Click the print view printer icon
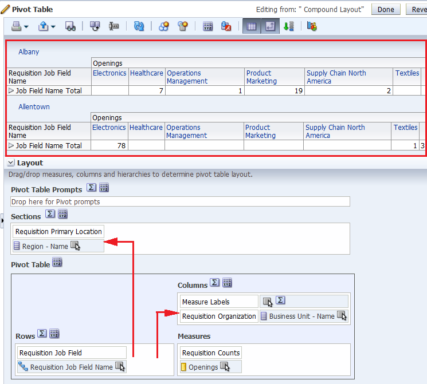The image size is (427, 384). pyautogui.click(x=16, y=26)
